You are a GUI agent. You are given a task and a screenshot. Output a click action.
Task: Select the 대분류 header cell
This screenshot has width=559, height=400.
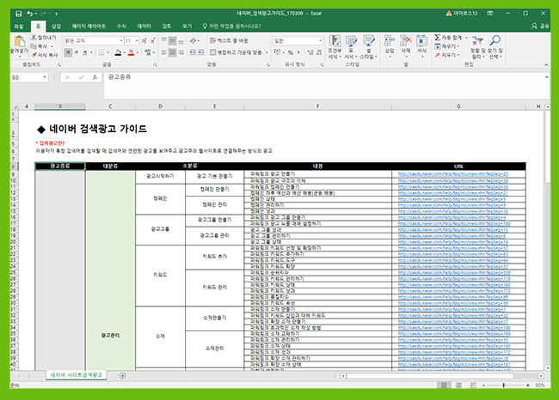[111, 167]
